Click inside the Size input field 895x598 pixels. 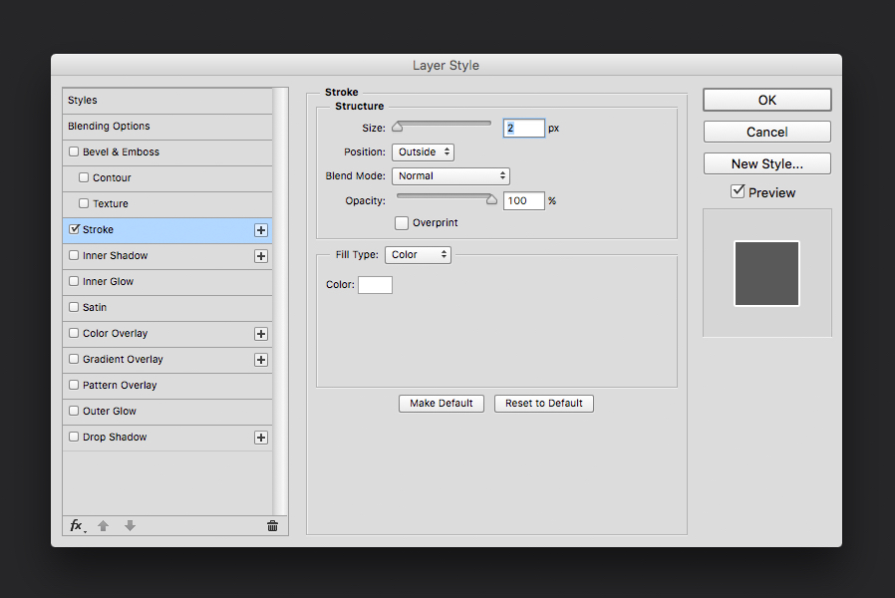pyautogui.click(x=523, y=128)
